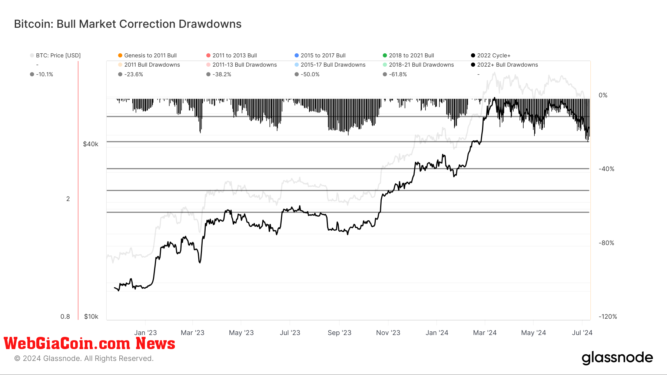The height and width of the screenshot is (375, 667).
Task: Toggle 2015-17 Bull Drawdowns legend series
Action: (x=330, y=65)
